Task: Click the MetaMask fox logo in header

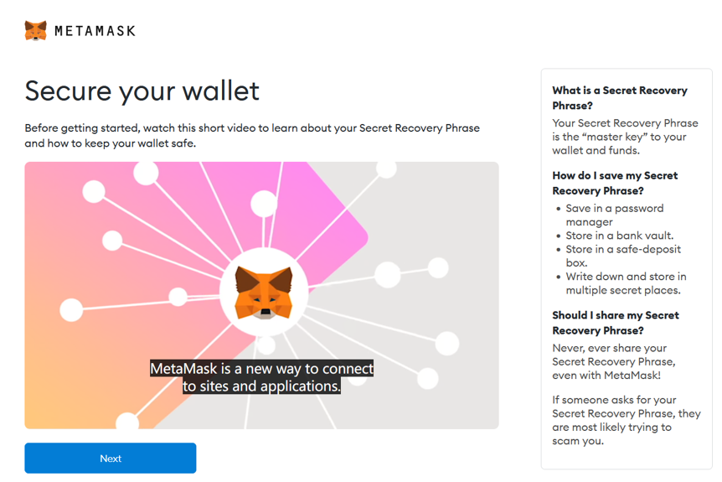Action: [x=35, y=30]
